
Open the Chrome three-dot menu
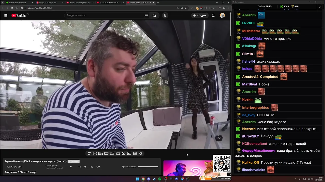[x=229, y=8]
